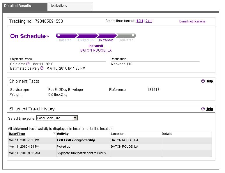225x173 pixels.
Task: Click BATON ROUGE, LA under In transit
Action: point(96,50)
